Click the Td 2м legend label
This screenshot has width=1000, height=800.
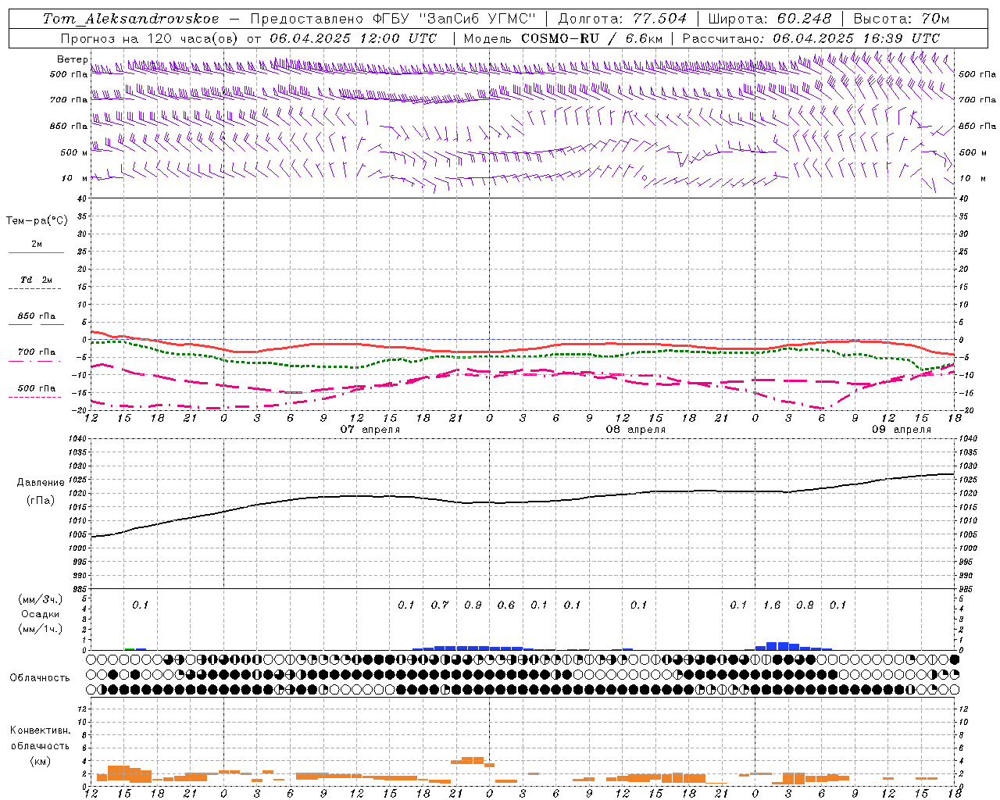pyautogui.click(x=37, y=280)
